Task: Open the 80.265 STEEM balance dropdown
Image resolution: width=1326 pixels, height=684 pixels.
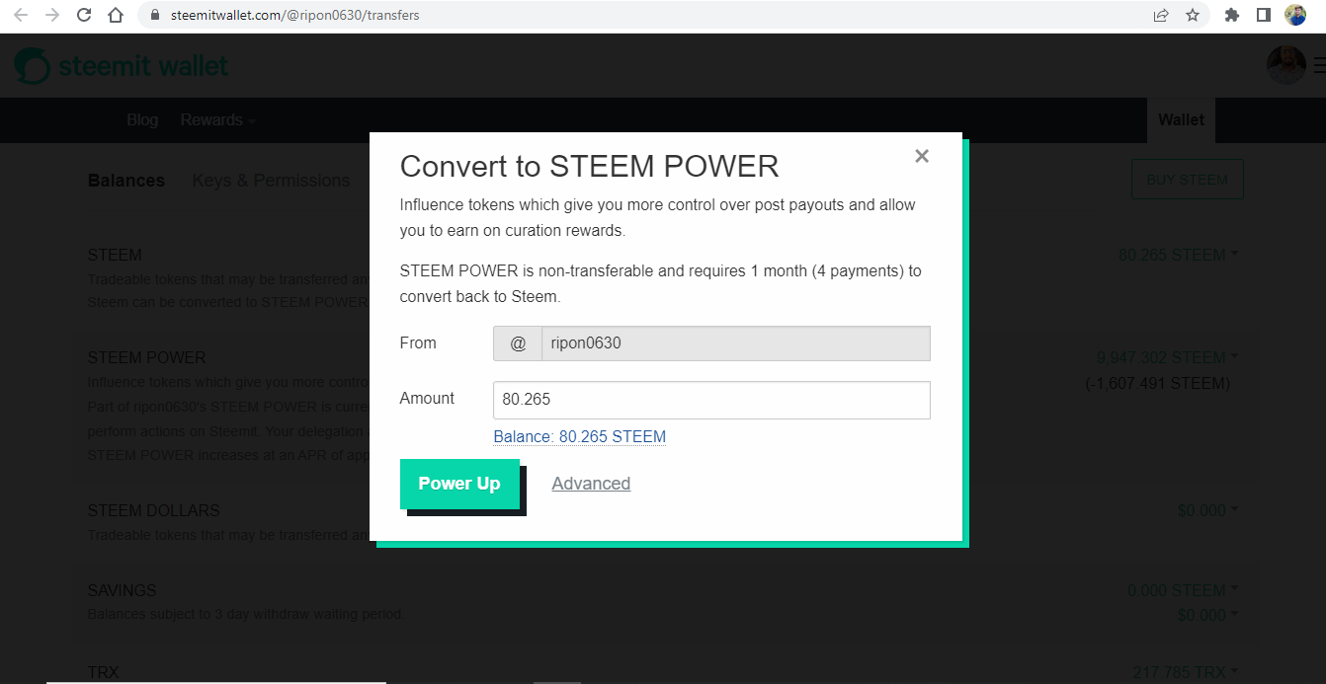Action: click(1178, 255)
